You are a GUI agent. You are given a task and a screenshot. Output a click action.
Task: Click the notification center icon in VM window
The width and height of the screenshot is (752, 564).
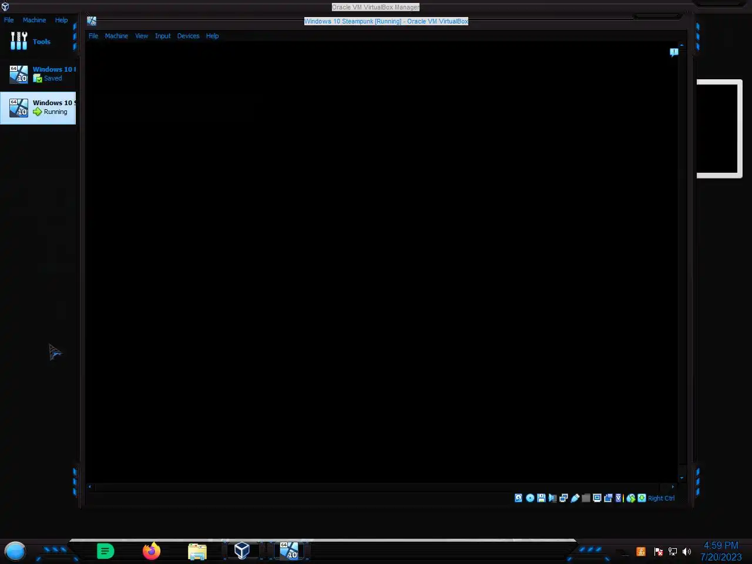click(674, 52)
